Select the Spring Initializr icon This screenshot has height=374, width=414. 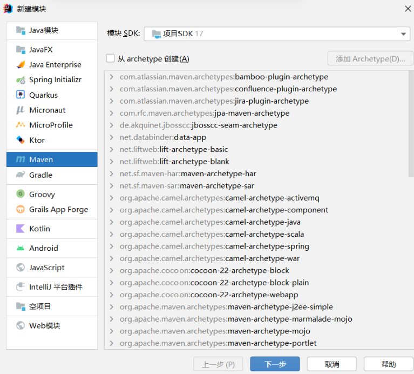coord(21,80)
